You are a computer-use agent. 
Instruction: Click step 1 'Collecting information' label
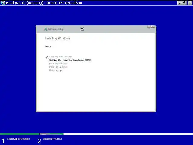(18, 139)
